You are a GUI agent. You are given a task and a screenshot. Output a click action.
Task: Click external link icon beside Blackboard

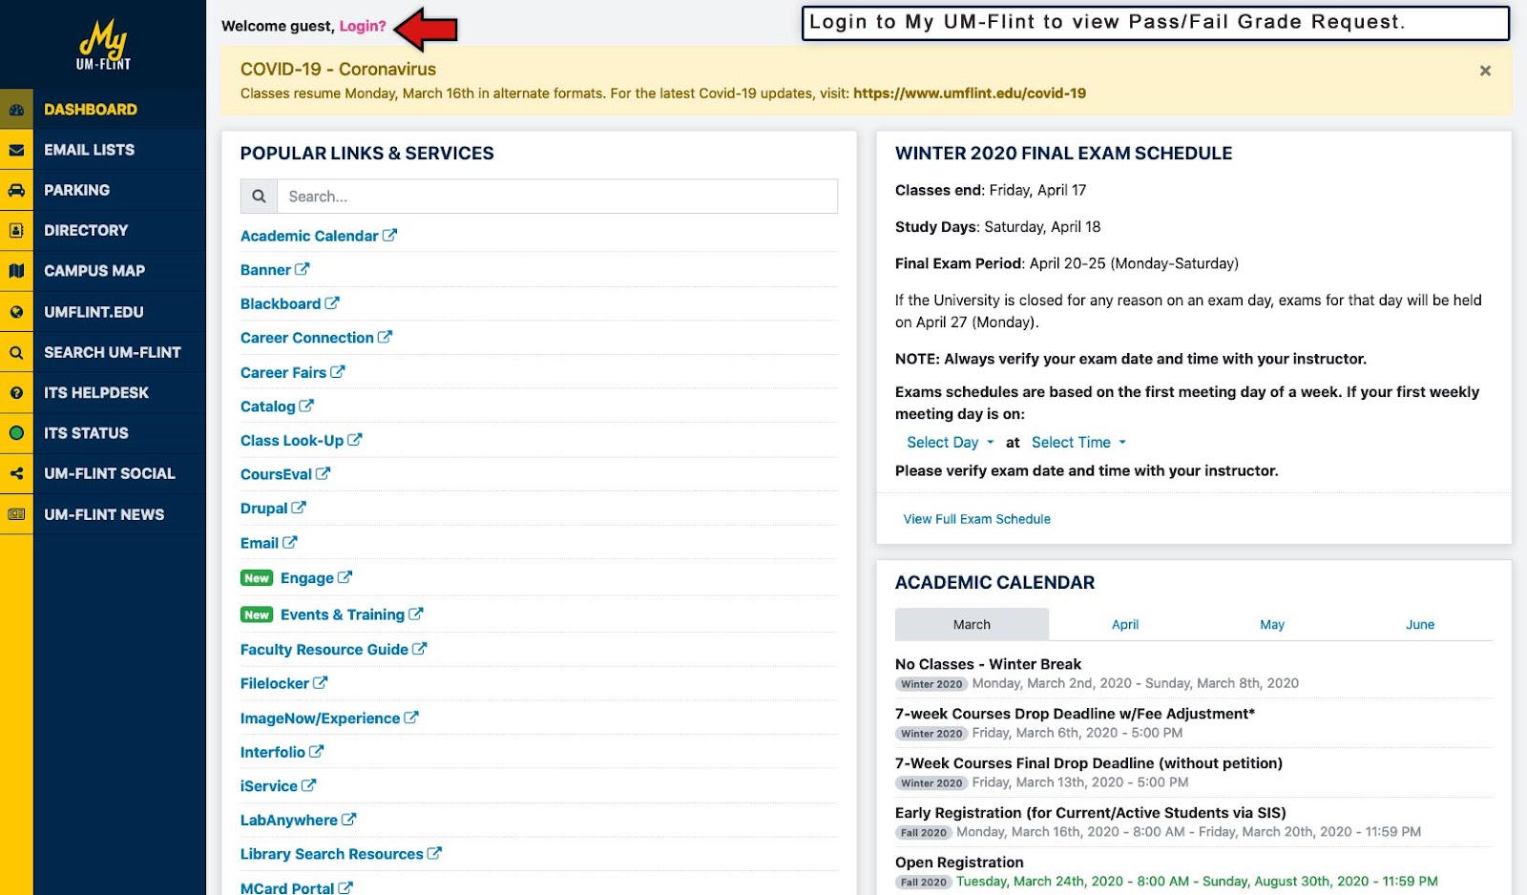(x=332, y=302)
